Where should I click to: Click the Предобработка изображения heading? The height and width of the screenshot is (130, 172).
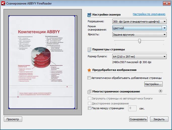coord(114,70)
